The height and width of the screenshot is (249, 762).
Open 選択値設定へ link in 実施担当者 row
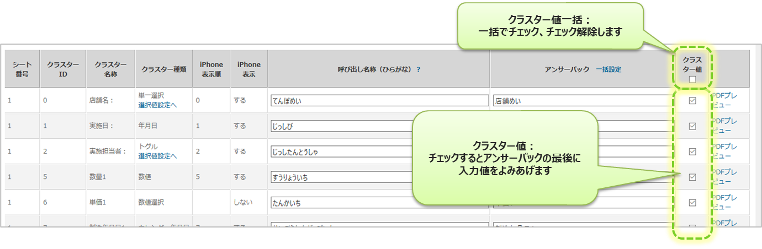(x=157, y=156)
